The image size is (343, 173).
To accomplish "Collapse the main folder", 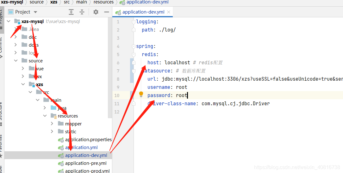I will click(38, 100).
